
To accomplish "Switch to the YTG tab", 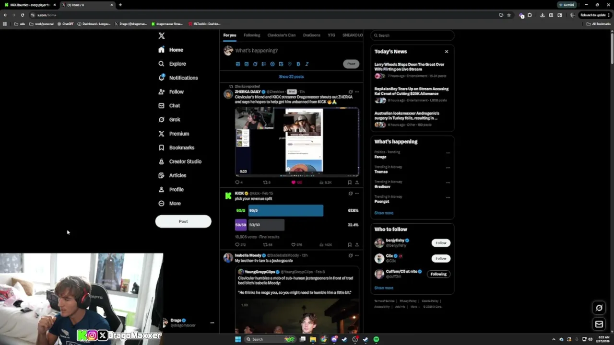I will (331, 35).
